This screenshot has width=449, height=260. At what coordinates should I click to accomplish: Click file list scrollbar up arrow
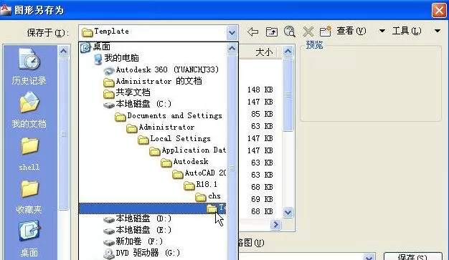click(288, 52)
